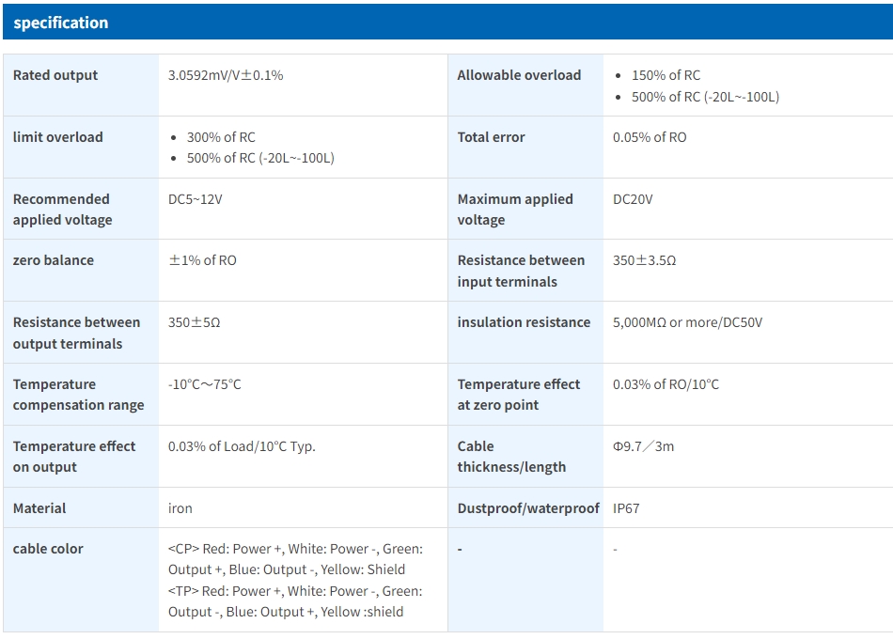Click the "Allowable overload" label cell

(519, 75)
